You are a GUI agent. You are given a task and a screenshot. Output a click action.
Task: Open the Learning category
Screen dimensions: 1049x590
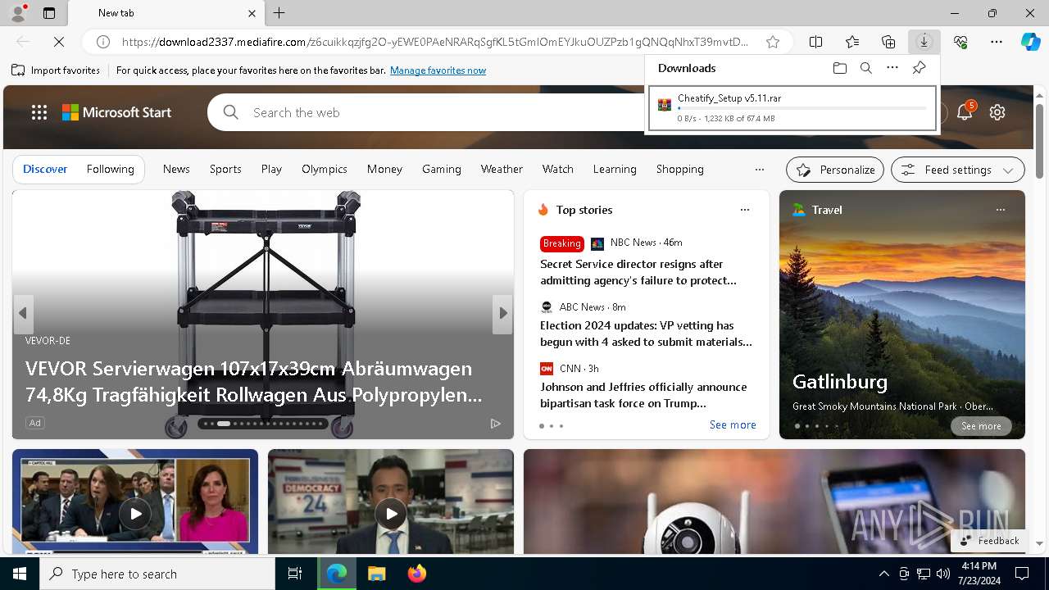[615, 169]
